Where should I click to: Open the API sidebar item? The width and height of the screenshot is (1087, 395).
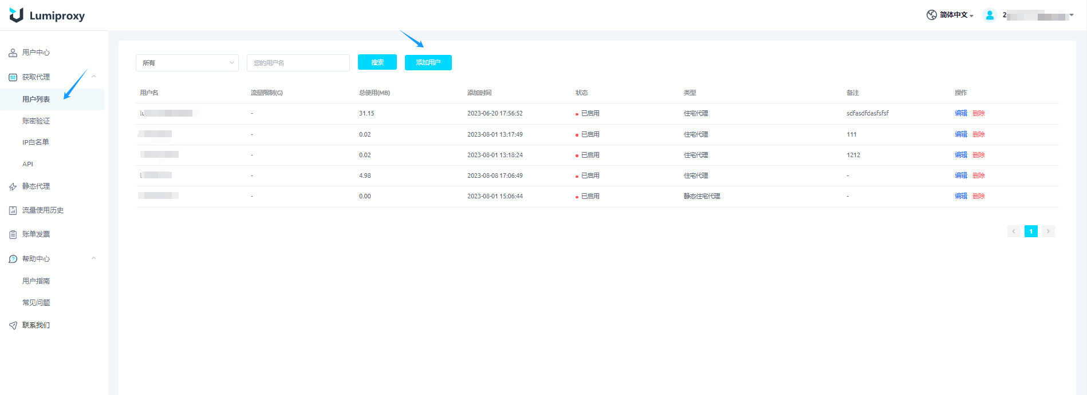tap(27, 164)
